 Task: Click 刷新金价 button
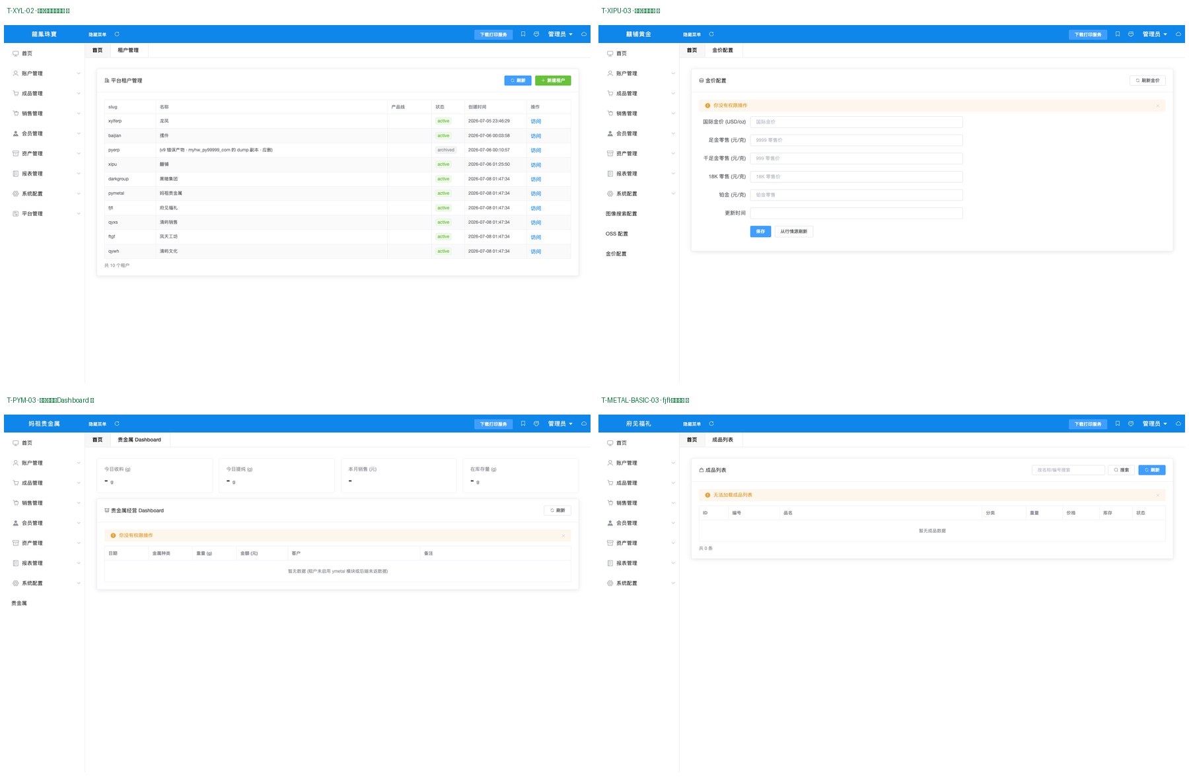pos(1147,81)
